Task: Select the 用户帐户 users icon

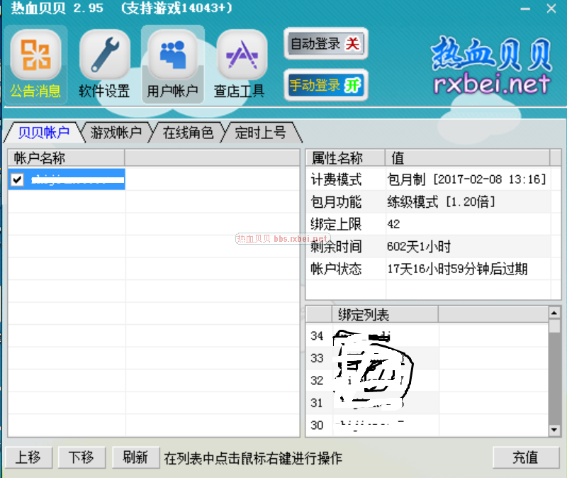Action: coord(172,56)
